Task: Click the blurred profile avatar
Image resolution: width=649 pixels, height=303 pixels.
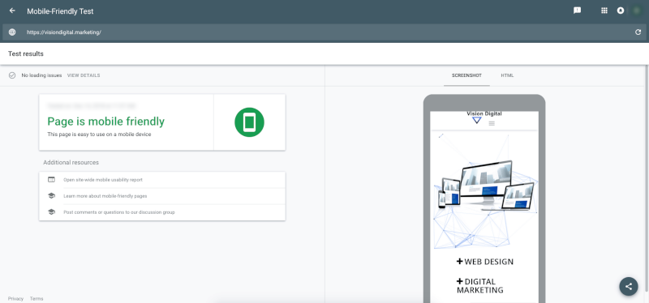Action: click(x=637, y=11)
